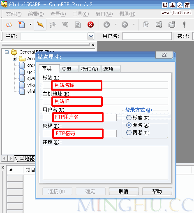Click the download arrow icon
The height and width of the screenshot is (213, 194).
click(x=106, y=25)
